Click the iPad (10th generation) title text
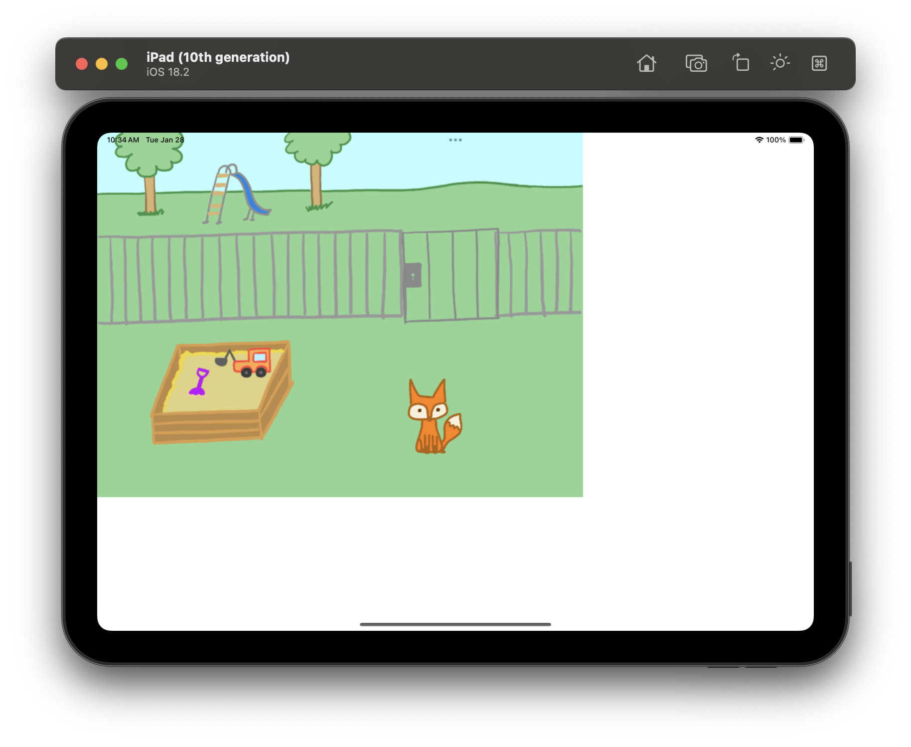Screen dimensions: 911x747 pyautogui.click(x=218, y=57)
